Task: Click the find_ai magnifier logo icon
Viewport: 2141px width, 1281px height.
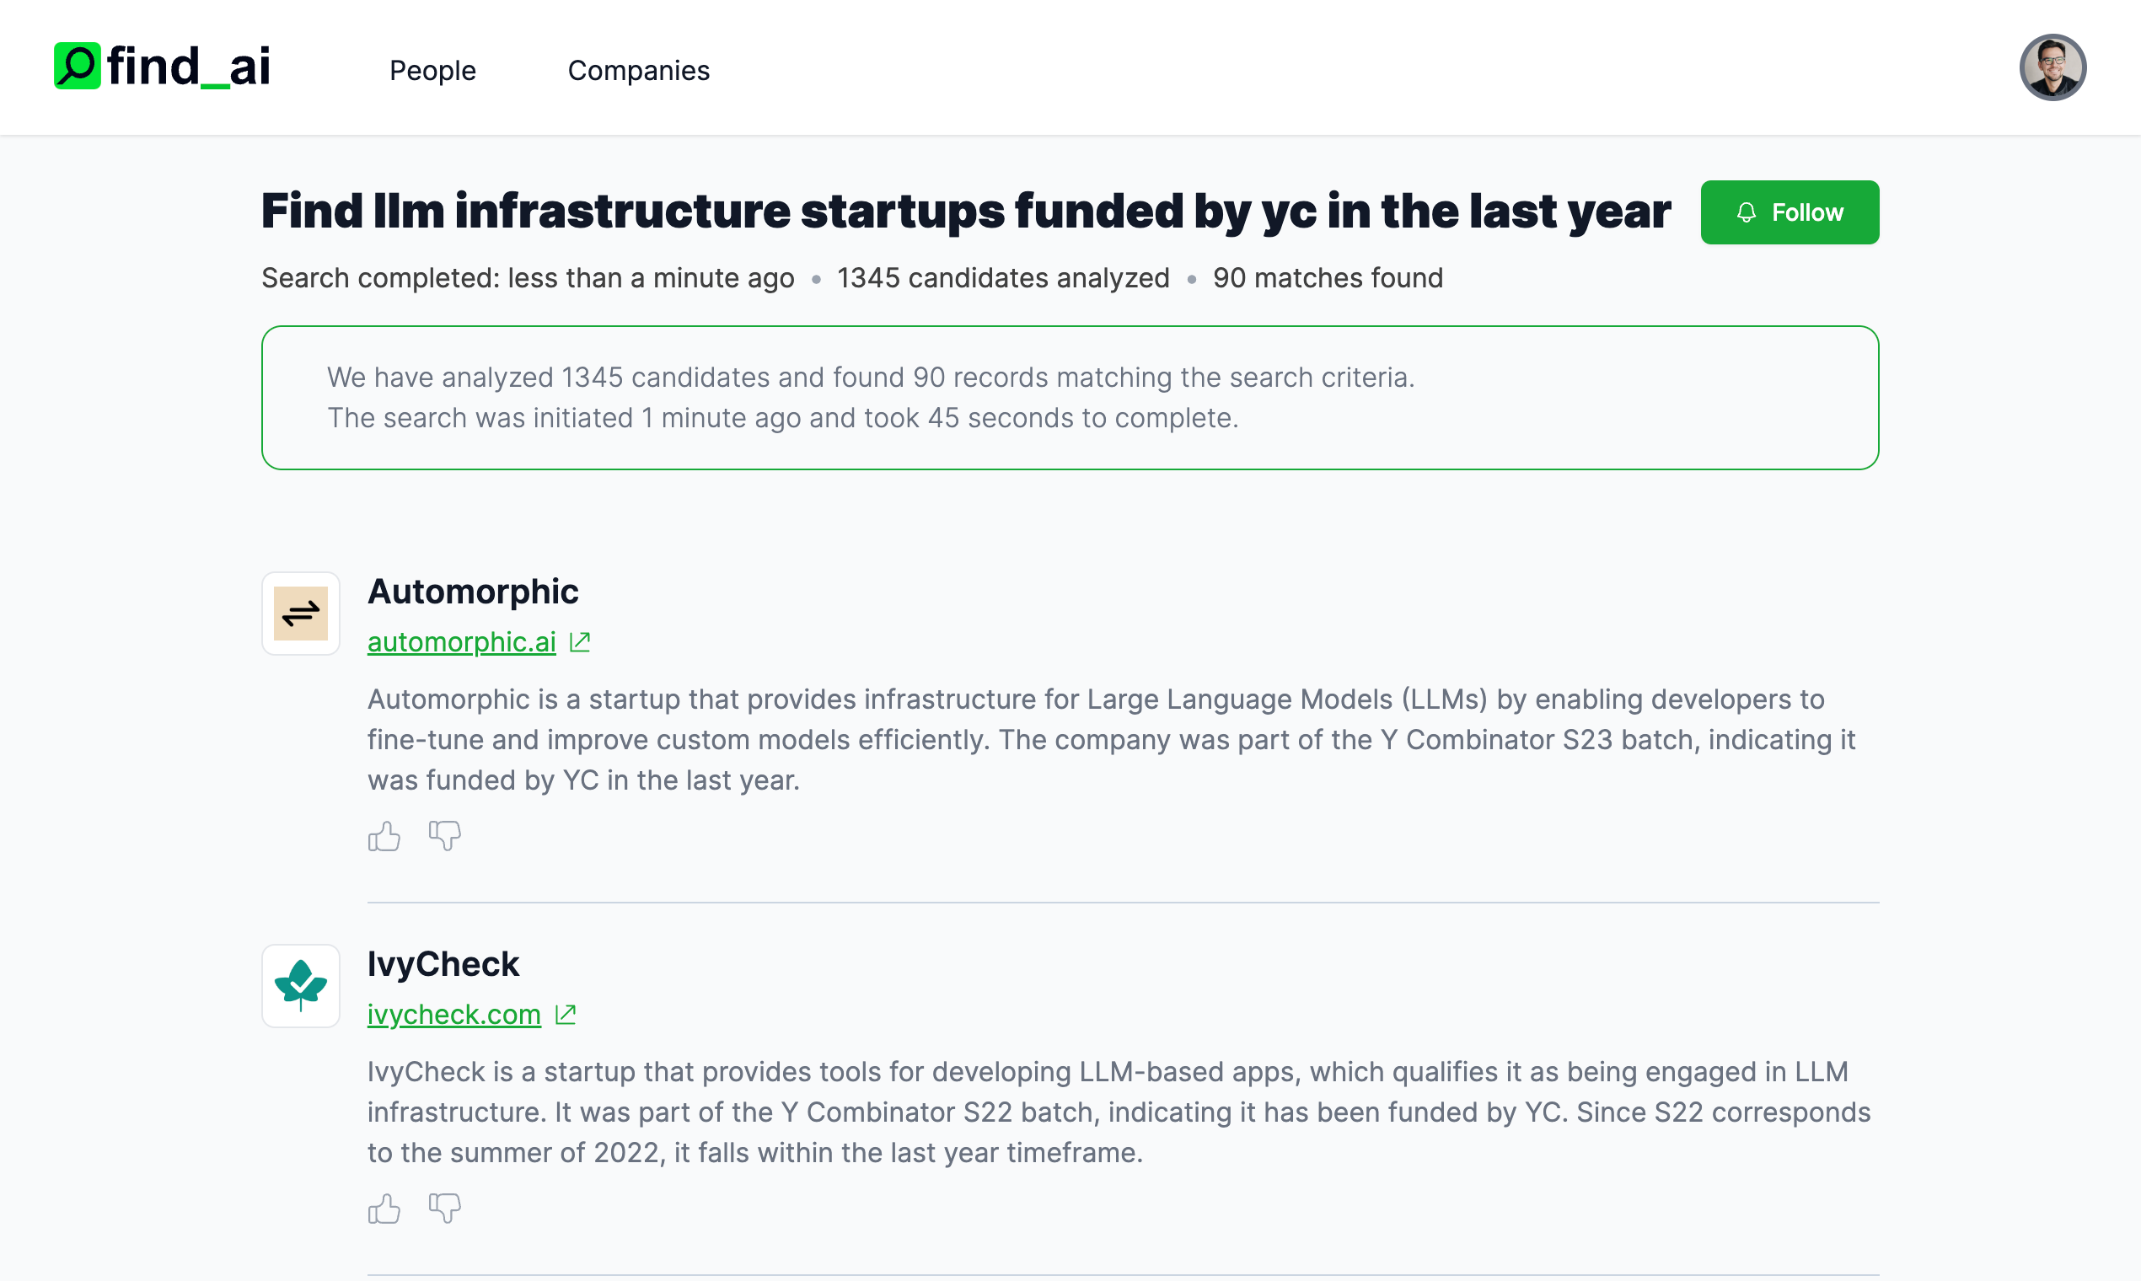Action: click(x=77, y=67)
